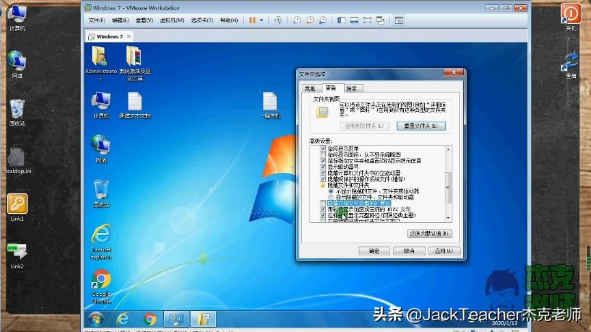591x332 pixels.
Task: Open the 虚拟机(M) menu
Action: [172, 20]
